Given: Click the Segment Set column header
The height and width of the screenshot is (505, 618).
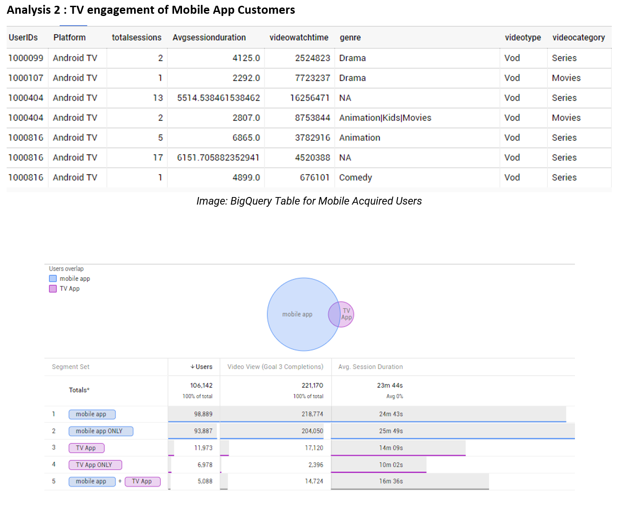Looking at the screenshot, I should [x=71, y=367].
